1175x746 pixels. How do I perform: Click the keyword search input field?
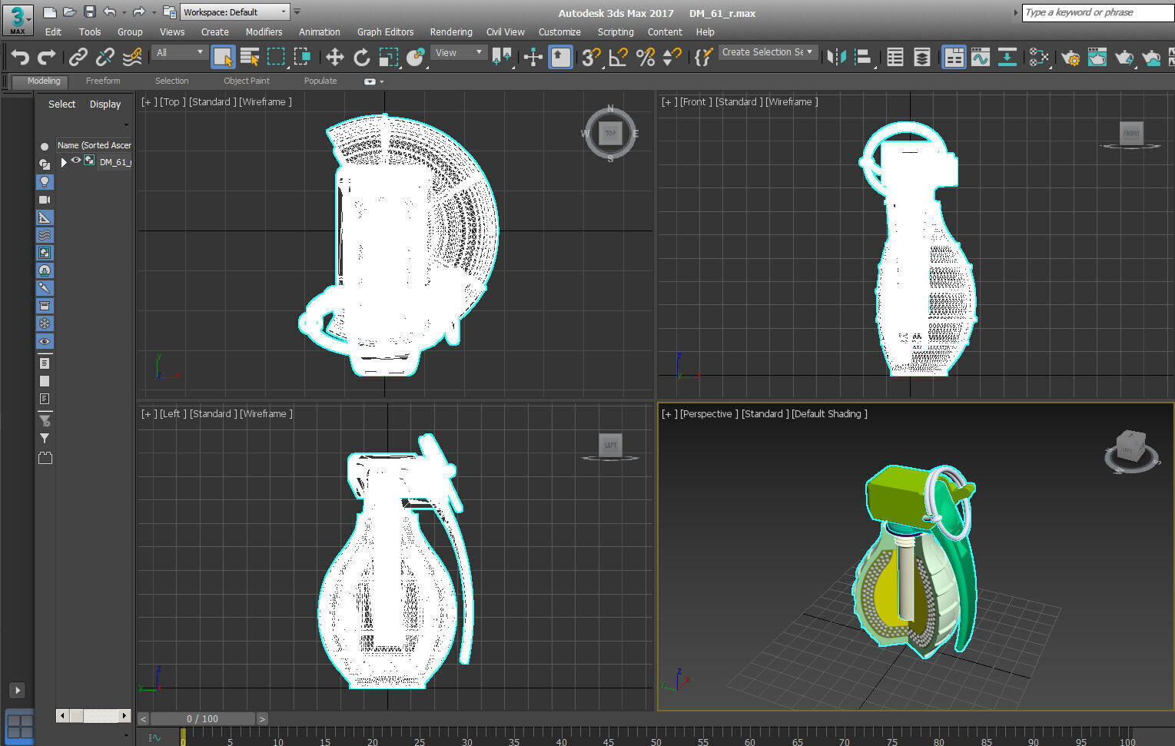click(1098, 13)
